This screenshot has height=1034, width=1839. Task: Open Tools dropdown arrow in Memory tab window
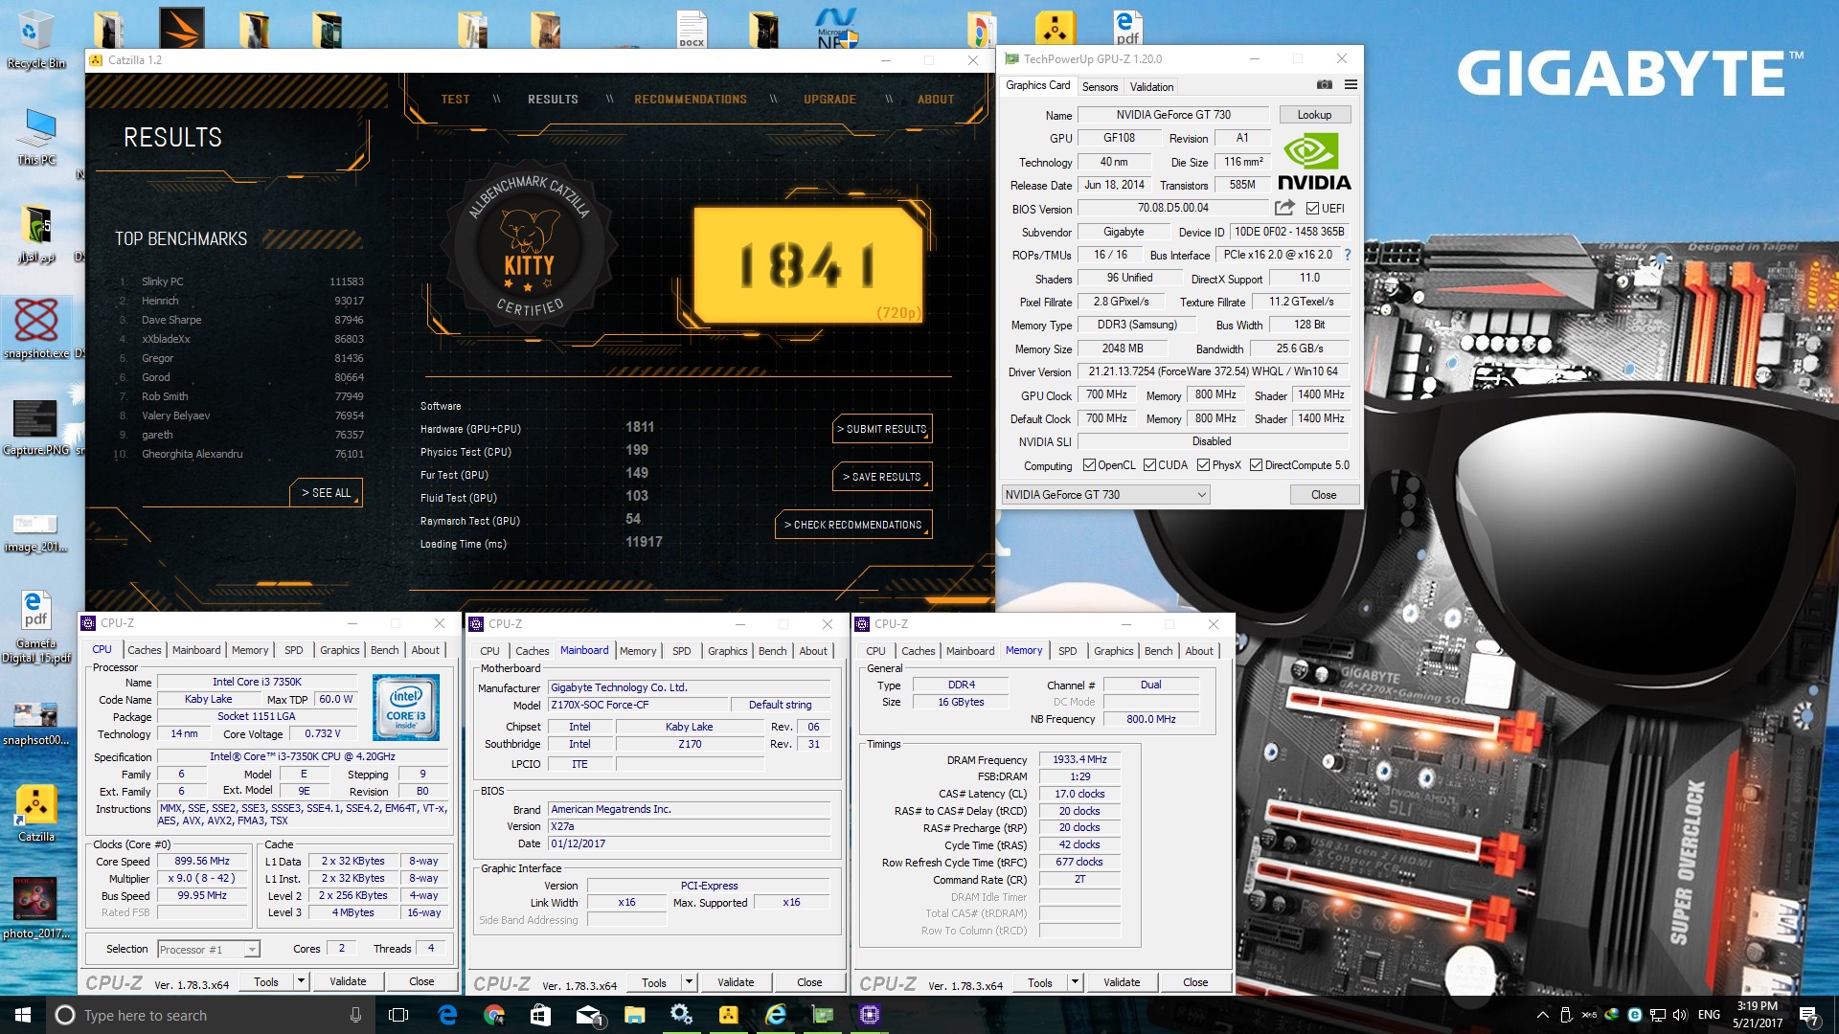click(1075, 982)
